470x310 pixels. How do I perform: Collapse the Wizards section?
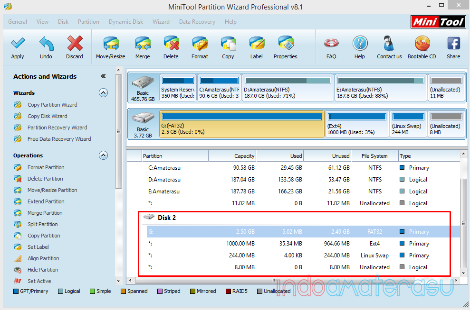tap(104, 93)
